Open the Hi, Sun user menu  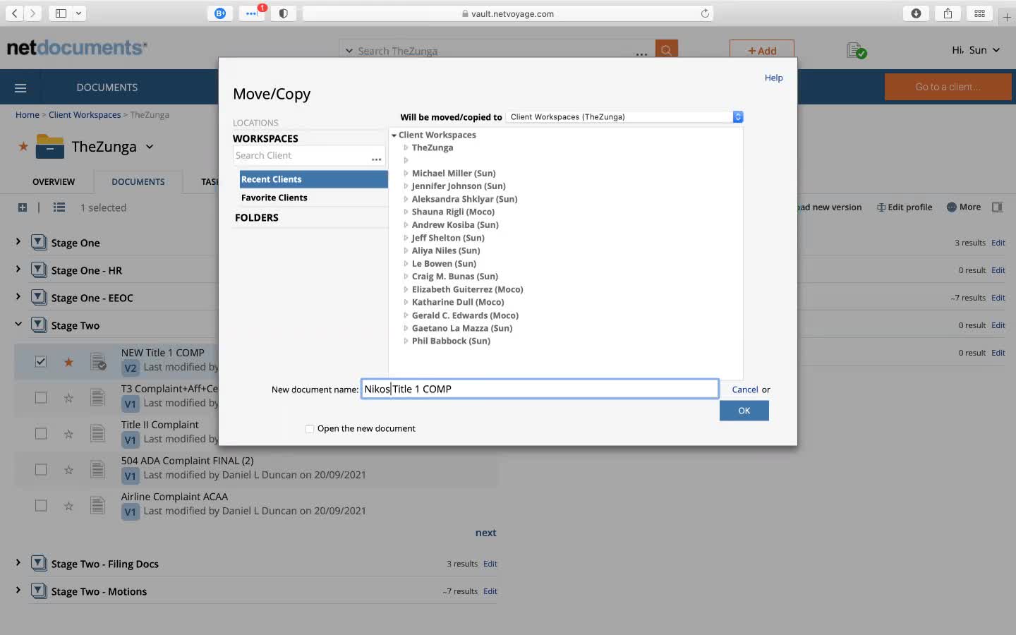tap(976, 50)
